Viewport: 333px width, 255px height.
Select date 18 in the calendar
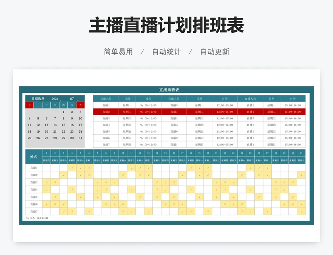30,131
